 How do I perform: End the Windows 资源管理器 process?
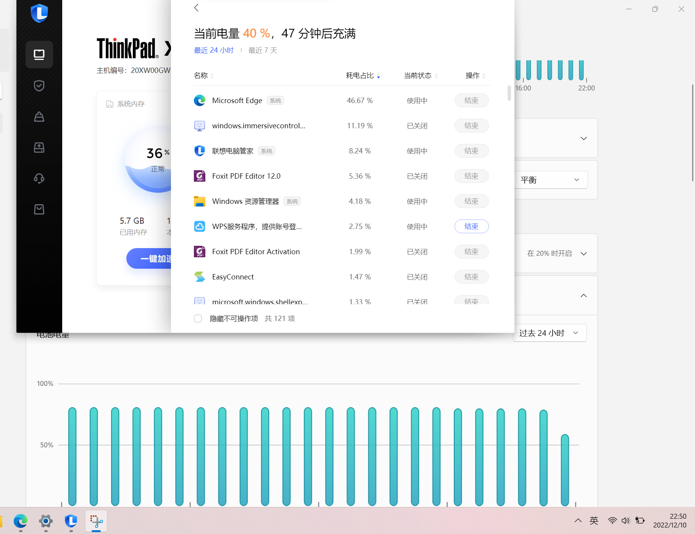(471, 201)
